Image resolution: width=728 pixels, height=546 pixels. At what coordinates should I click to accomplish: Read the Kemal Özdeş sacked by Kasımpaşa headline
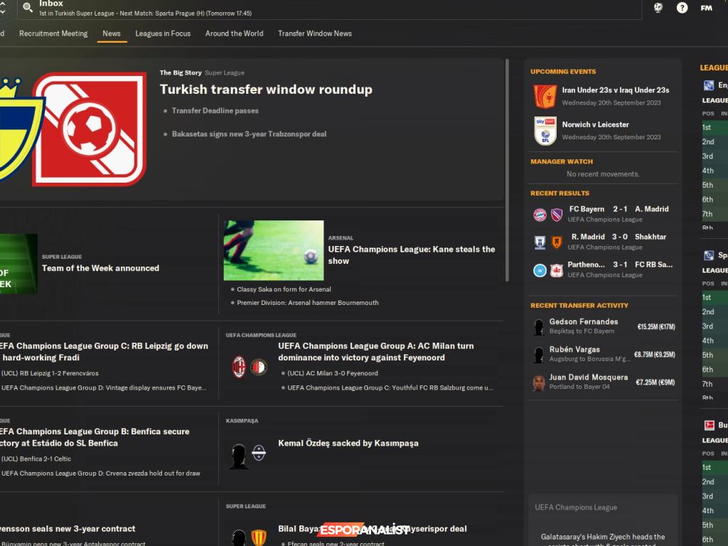[348, 443]
